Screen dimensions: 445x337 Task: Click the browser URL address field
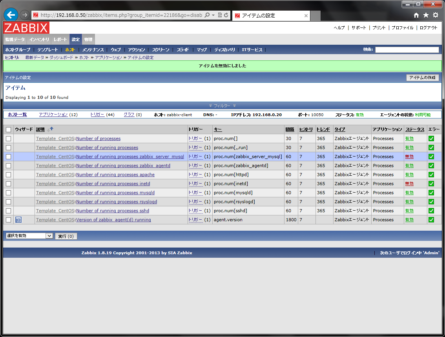121,15
